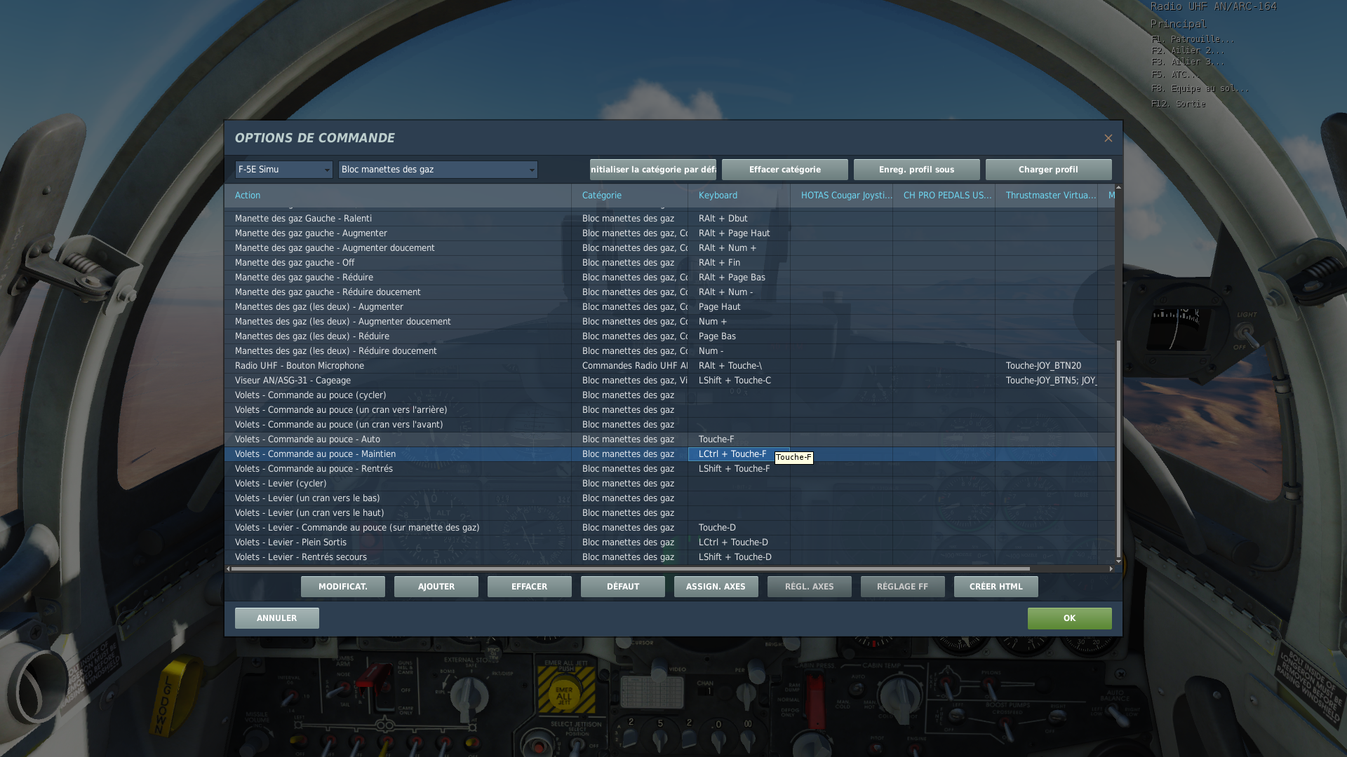1347x757 pixels.
Task: Click the Charger profil button
Action: (x=1048, y=170)
